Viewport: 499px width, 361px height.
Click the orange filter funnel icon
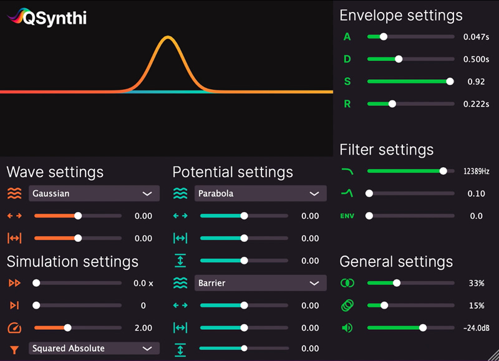(x=14, y=349)
